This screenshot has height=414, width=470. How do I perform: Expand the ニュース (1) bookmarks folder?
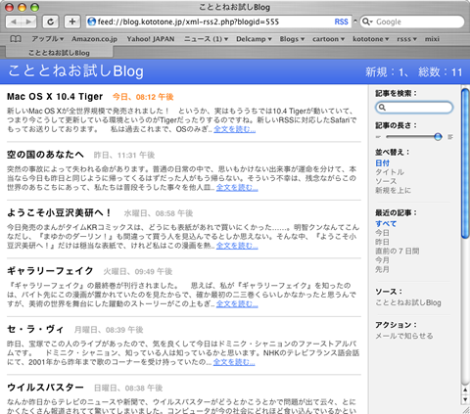click(206, 39)
